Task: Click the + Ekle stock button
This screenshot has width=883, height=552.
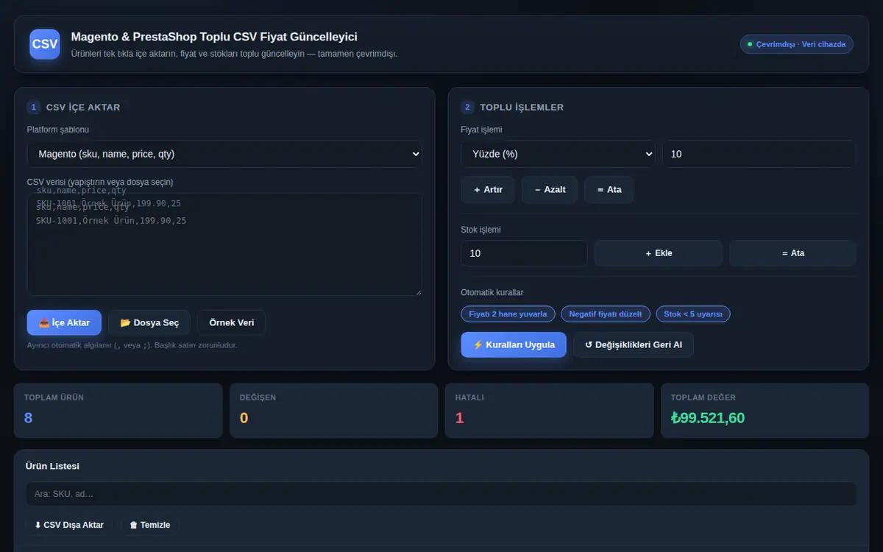Action: pyautogui.click(x=659, y=253)
